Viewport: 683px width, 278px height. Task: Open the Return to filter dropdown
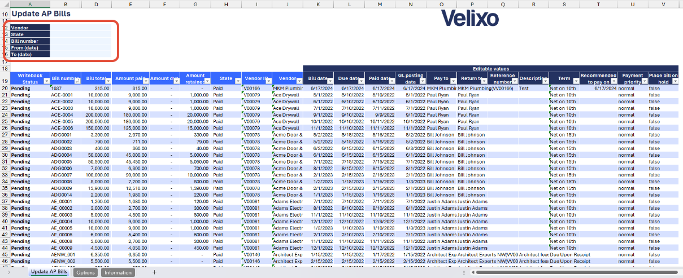(x=484, y=82)
